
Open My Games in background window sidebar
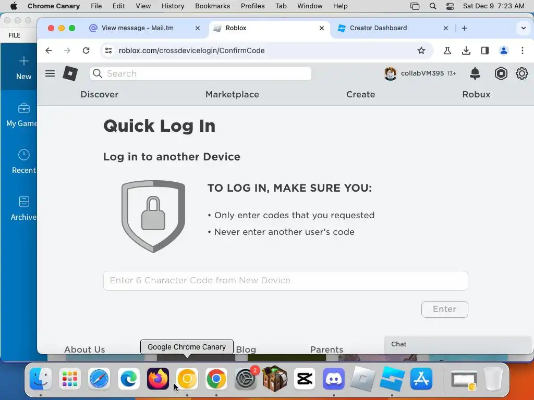pos(21,115)
